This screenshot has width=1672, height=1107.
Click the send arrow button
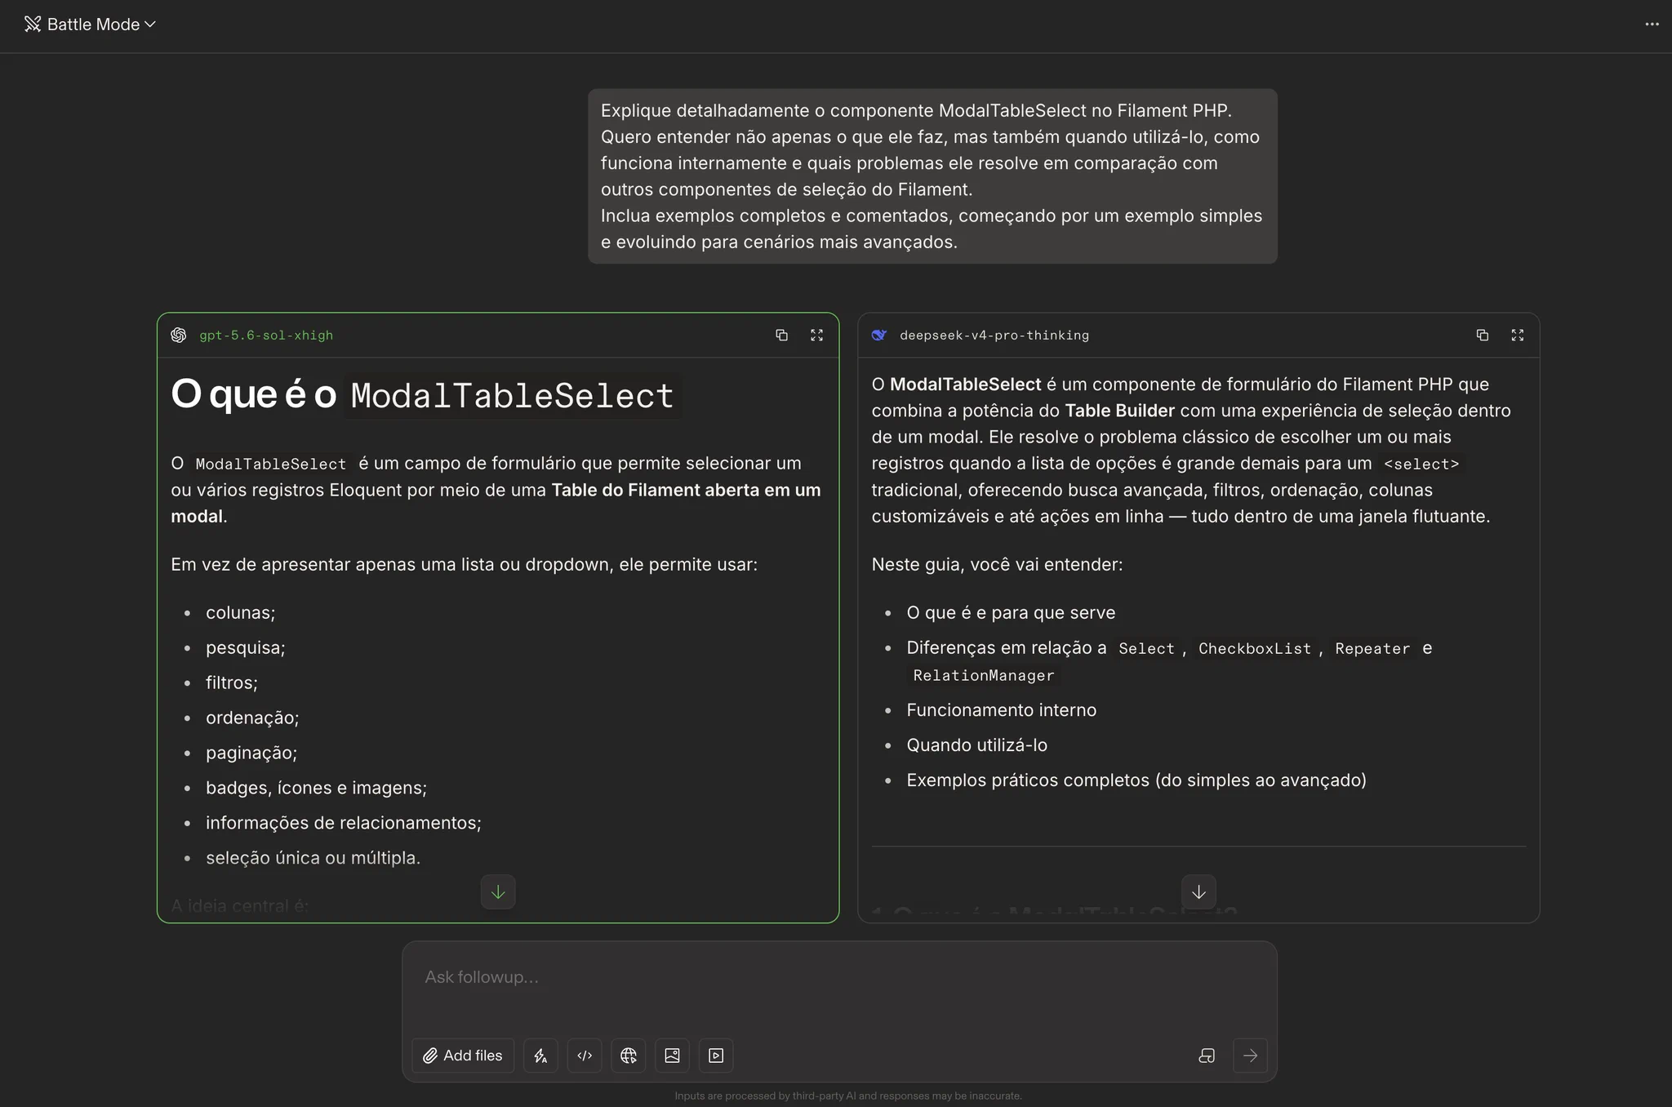pos(1250,1056)
